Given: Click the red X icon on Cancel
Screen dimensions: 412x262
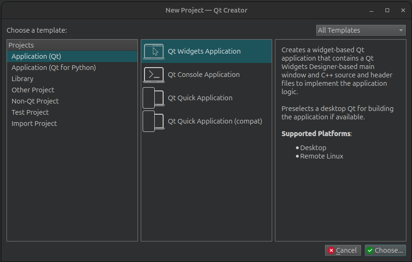Looking at the screenshot, I should point(331,250).
